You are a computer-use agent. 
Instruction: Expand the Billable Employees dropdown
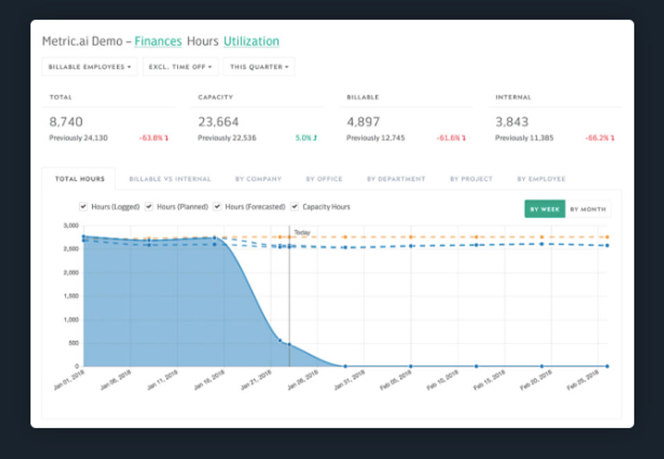pos(89,67)
